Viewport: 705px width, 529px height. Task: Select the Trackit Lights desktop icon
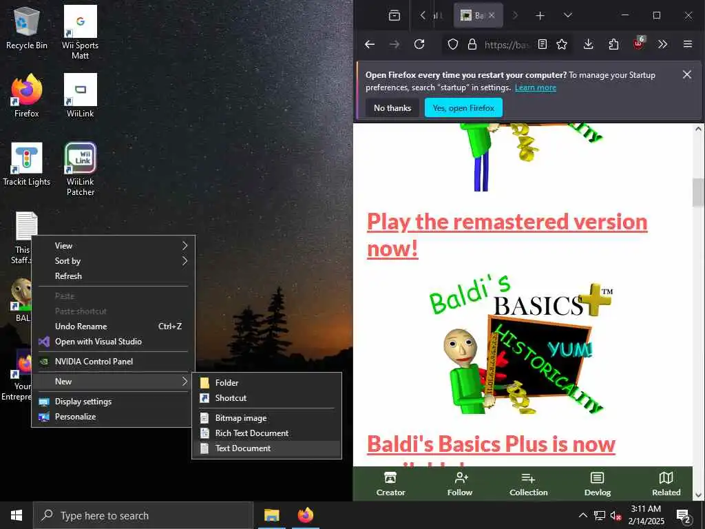pyautogui.click(x=27, y=164)
